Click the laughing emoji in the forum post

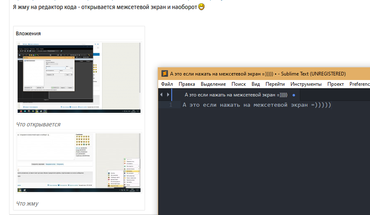(201, 7)
